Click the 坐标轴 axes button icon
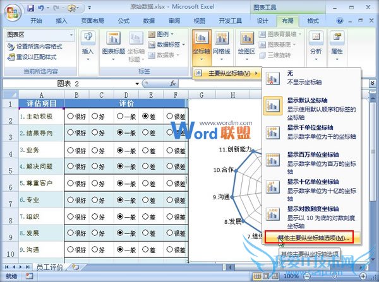The image size is (379, 282). click(x=202, y=38)
